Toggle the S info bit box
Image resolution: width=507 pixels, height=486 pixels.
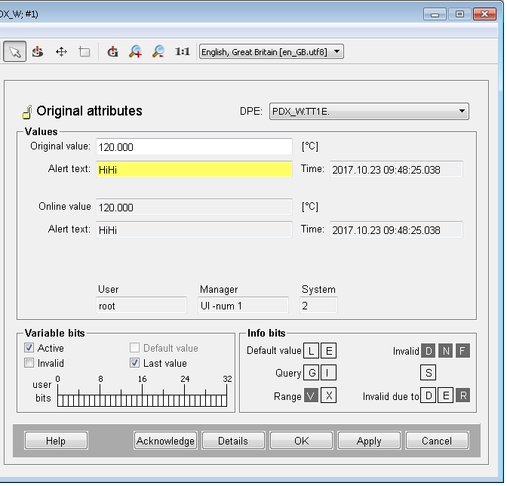[x=428, y=373]
